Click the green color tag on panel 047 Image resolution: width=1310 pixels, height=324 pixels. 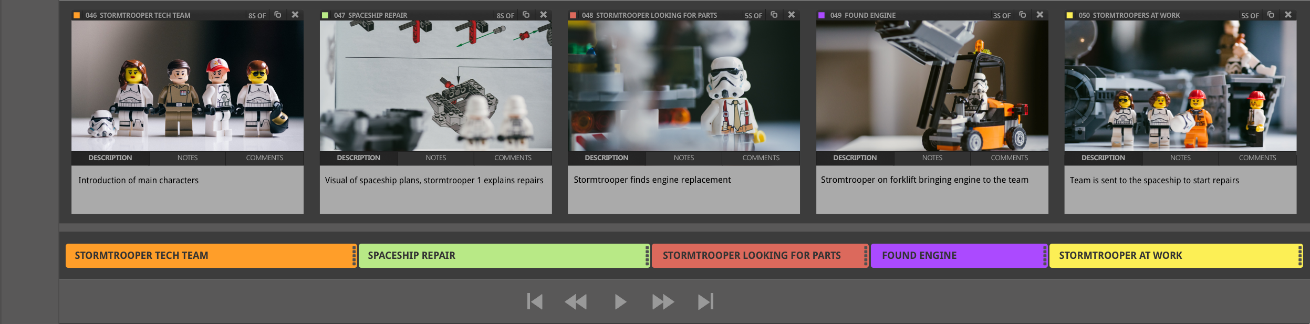[x=325, y=15]
